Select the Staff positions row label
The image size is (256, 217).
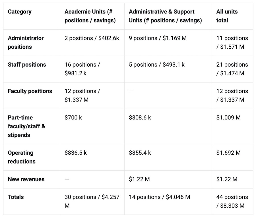pyautogui.click(x=27, y=65)
